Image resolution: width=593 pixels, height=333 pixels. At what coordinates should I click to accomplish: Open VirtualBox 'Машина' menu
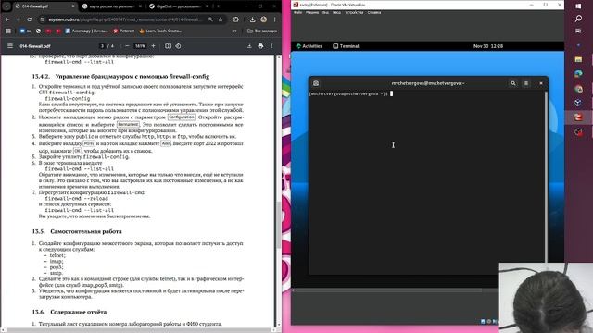[312, 12]
